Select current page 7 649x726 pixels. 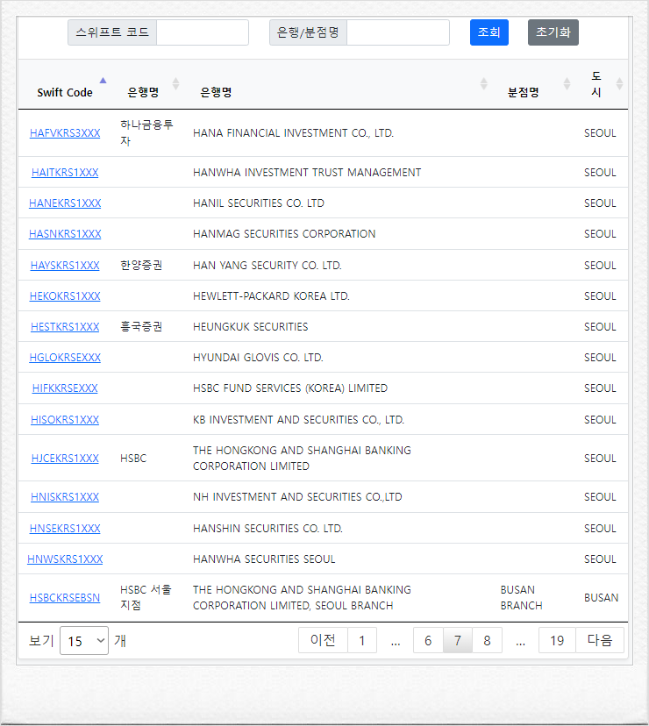458,640
